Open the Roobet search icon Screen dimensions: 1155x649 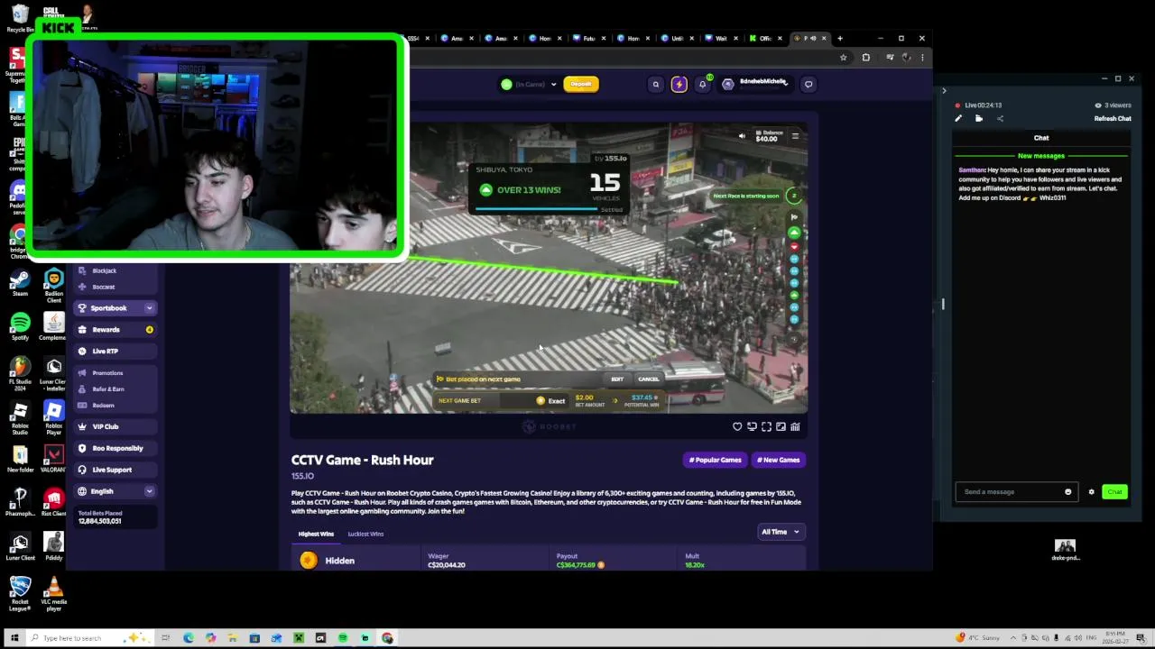[x=656, y=85]
